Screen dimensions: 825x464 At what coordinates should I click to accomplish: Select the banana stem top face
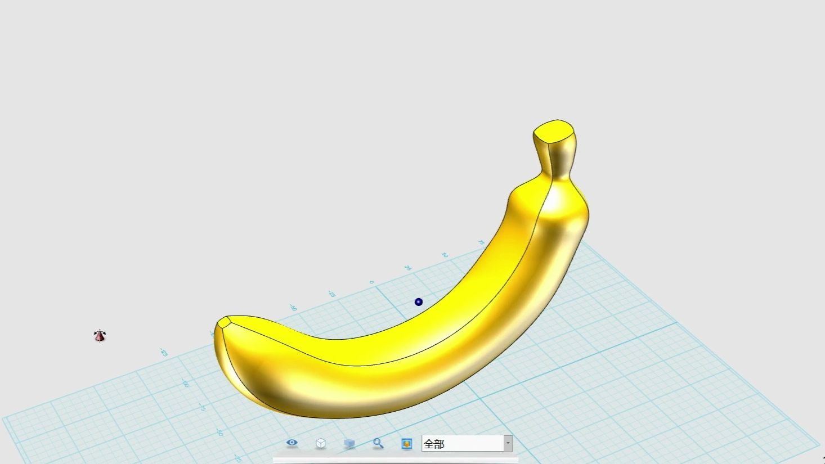(554, 132)
